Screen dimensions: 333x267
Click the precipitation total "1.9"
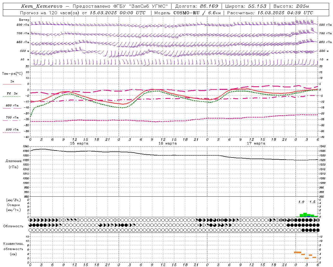[x=301, y=202]
